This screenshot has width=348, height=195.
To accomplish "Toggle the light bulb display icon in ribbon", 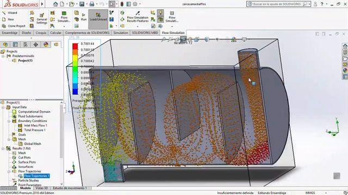I will (x=160, y=13).
